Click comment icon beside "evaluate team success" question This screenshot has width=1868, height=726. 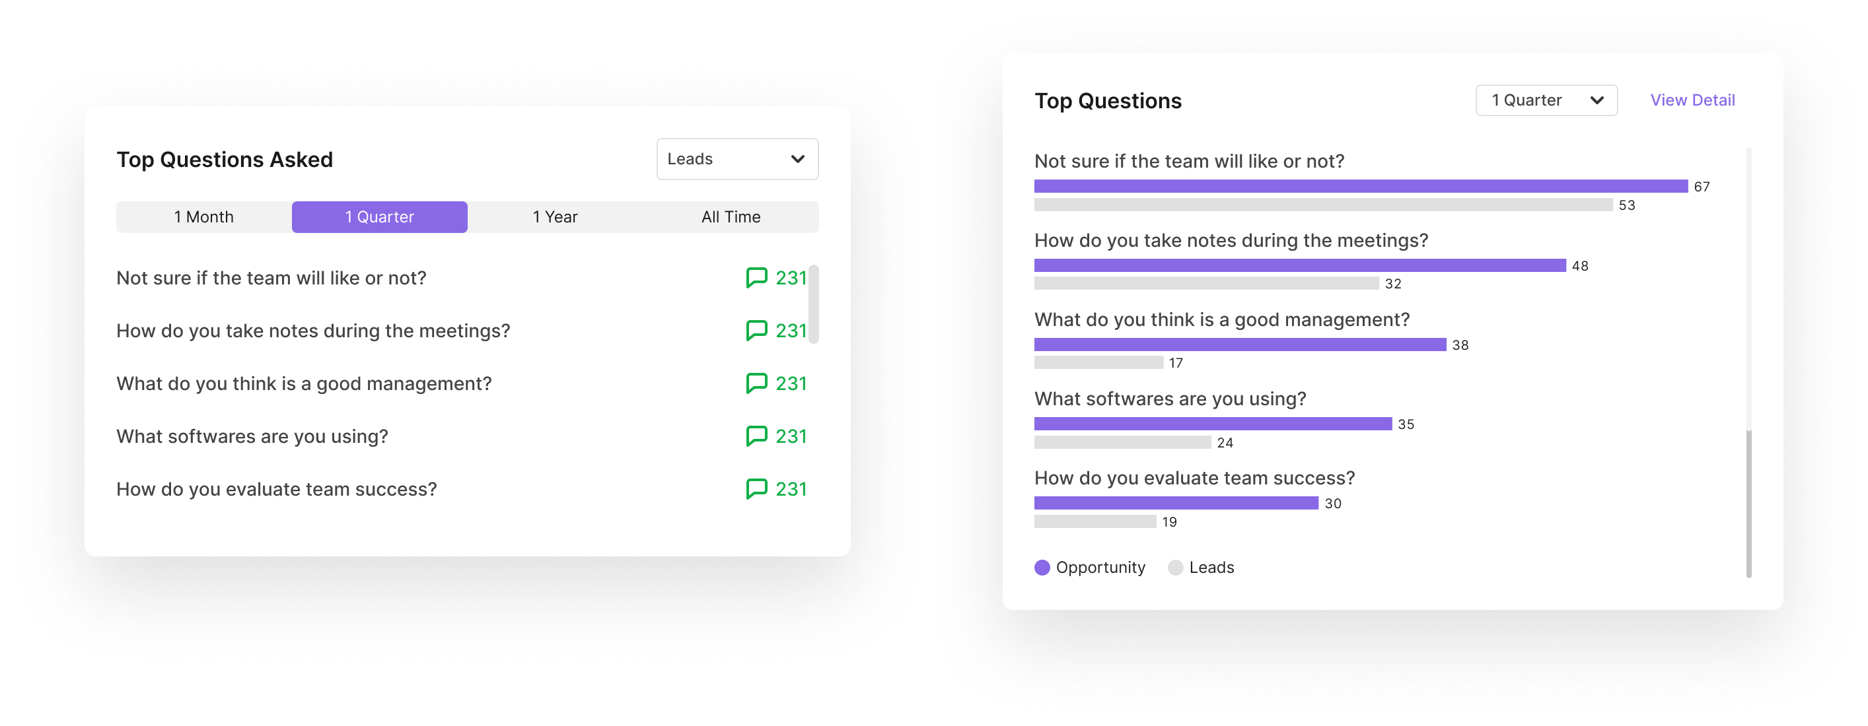coord(756,489)
